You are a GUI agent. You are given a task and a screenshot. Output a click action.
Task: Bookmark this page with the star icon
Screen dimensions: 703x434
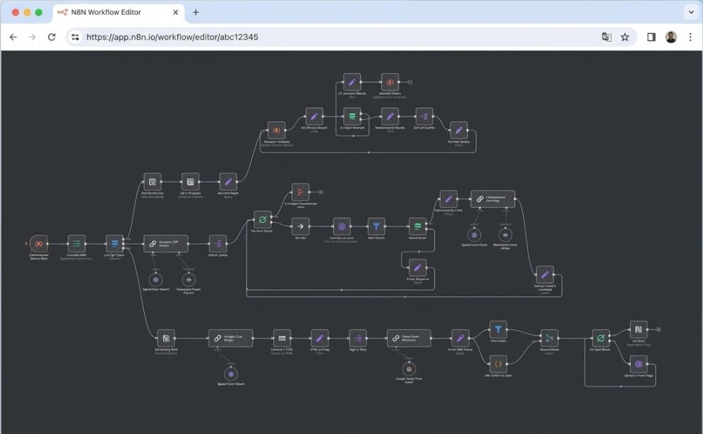625,37
